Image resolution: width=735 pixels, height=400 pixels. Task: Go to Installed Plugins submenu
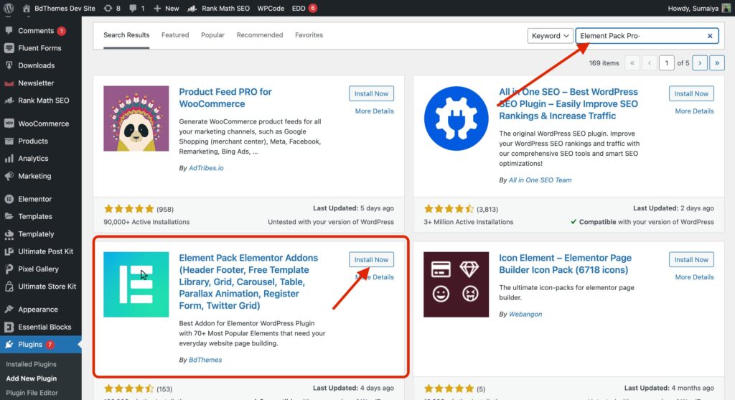pyautogui.click(x=31, y=364)
